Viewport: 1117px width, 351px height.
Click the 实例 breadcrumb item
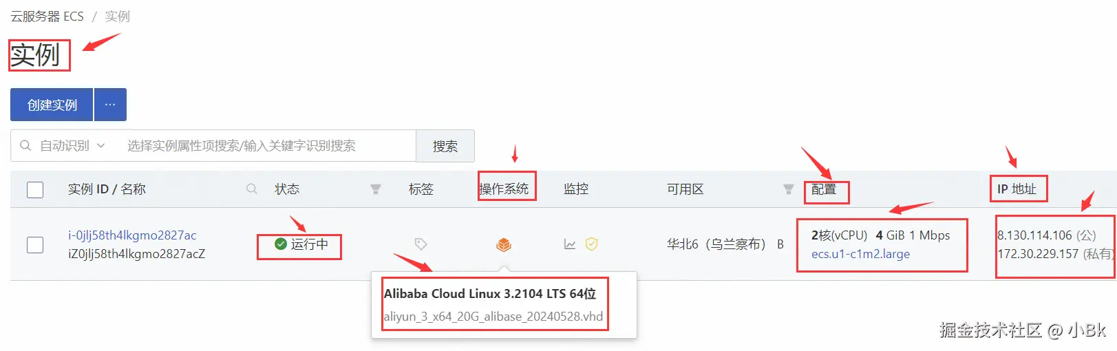(117, 17)
